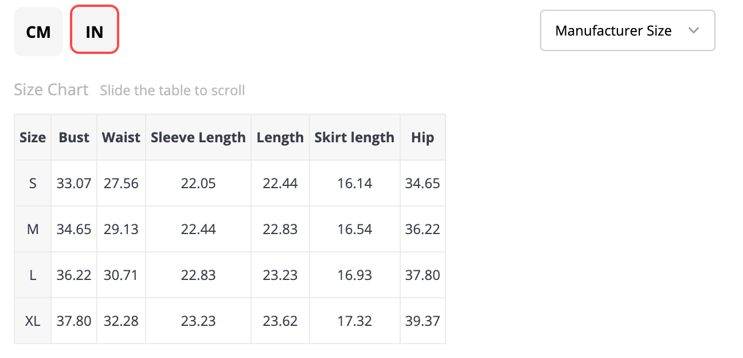Click the Size Chart heading

pos(51,90)
